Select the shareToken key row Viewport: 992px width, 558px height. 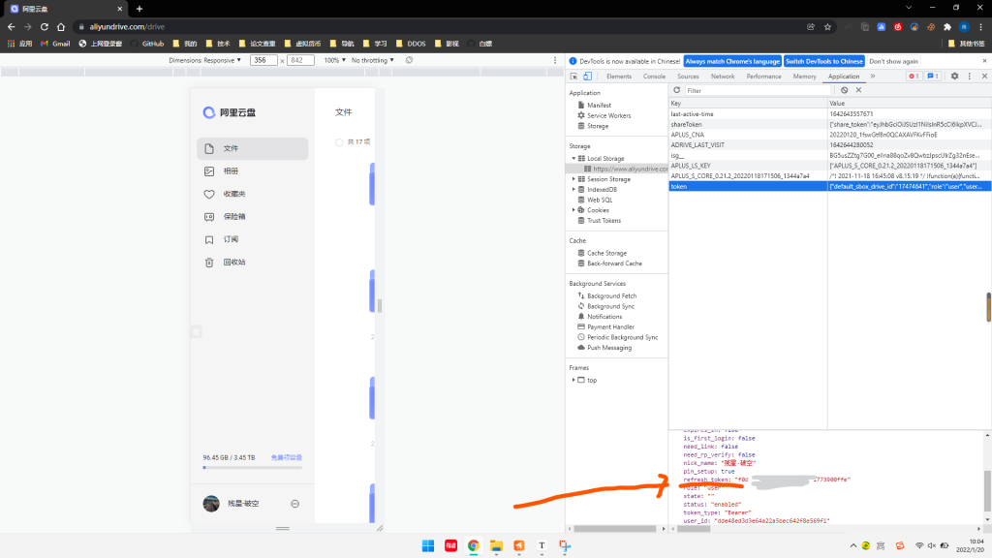[x=830, y=125]
